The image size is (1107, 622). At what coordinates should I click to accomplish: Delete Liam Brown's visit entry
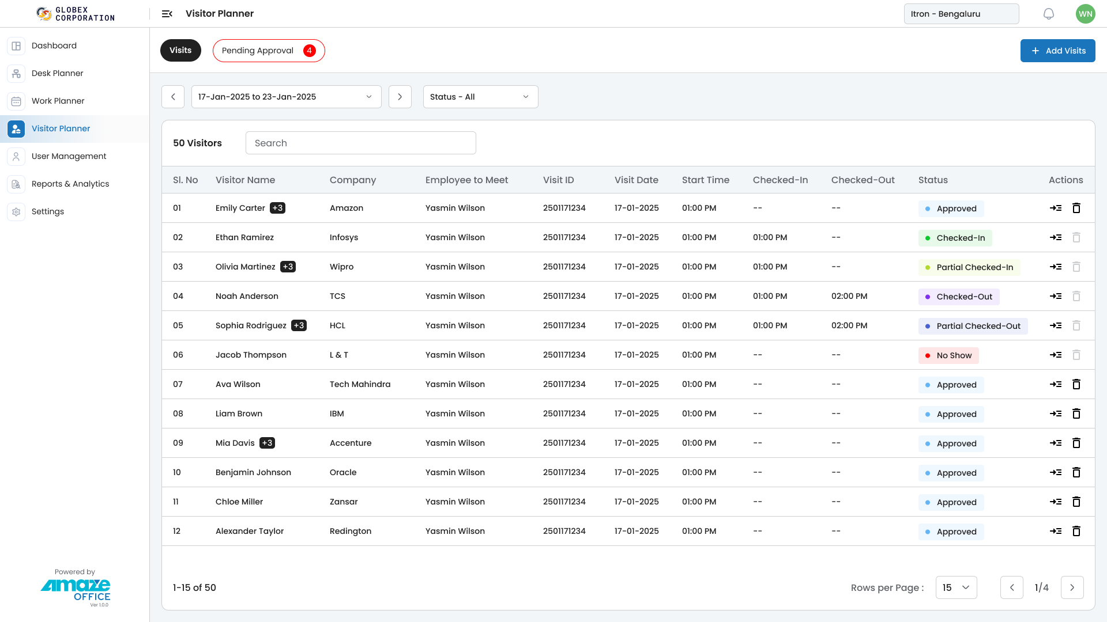(x=1076, y=414)
